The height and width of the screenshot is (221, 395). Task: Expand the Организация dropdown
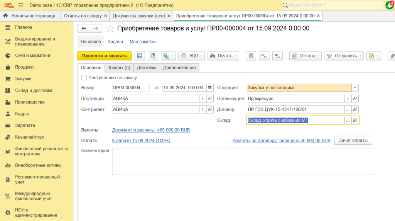pos(348,99)
